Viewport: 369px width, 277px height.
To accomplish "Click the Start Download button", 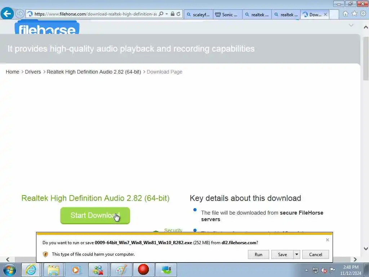I will click(x=95, y=216).
